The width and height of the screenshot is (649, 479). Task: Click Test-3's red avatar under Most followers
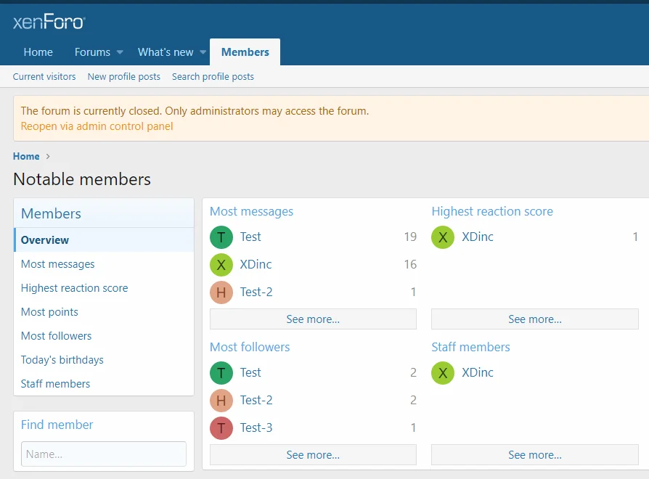click(x=221, y=428)
